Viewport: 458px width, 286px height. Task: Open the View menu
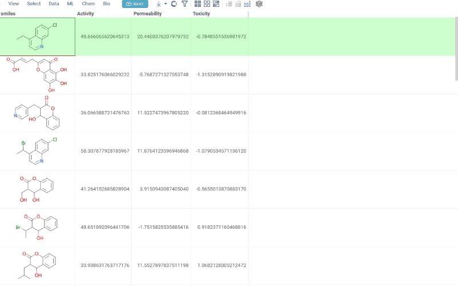click(x=14, y=3)
